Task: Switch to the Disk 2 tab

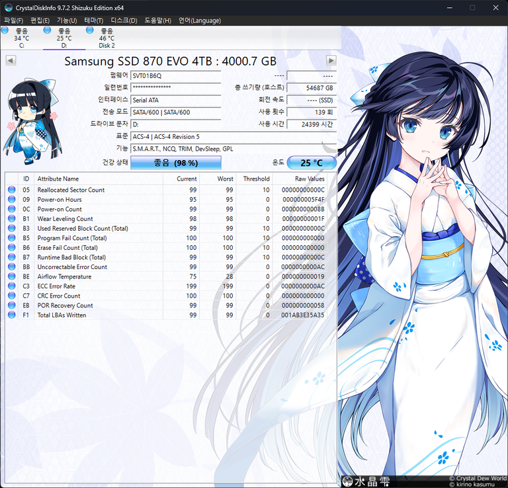Action: coord(107,38)
